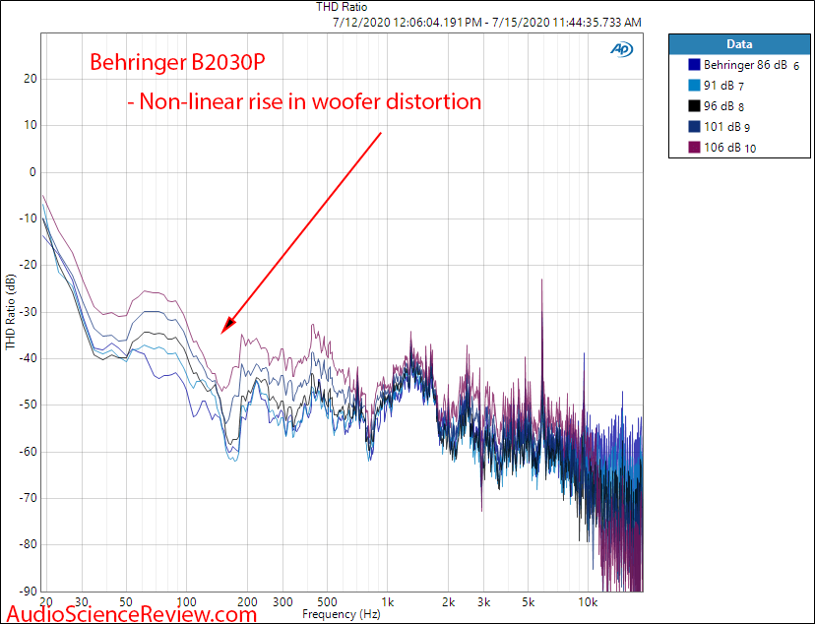
Task: Select the '91 dB' legend entry
Action: point(717,86)
